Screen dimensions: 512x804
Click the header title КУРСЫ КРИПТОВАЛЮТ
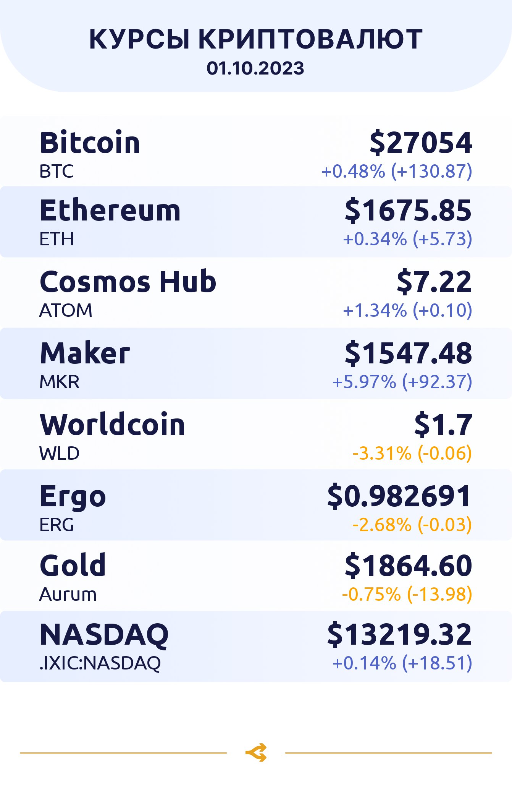tap(255, 39)
